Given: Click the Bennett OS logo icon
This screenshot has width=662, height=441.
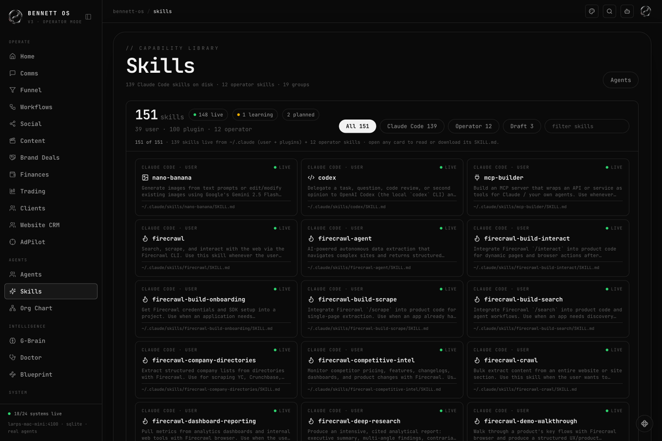Looking at the screenshot, I should (15, 17).
